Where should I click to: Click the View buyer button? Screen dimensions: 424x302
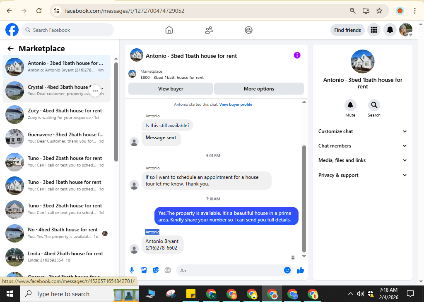171,89
